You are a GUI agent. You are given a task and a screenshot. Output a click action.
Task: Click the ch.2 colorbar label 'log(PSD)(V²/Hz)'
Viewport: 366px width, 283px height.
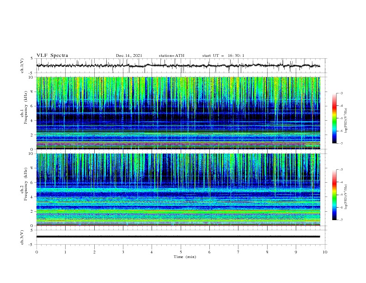(x=346, y=197)
